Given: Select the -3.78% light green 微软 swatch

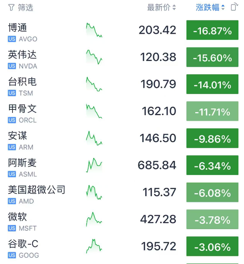Looking at the screenshot, I should click(x=212, y=220).
